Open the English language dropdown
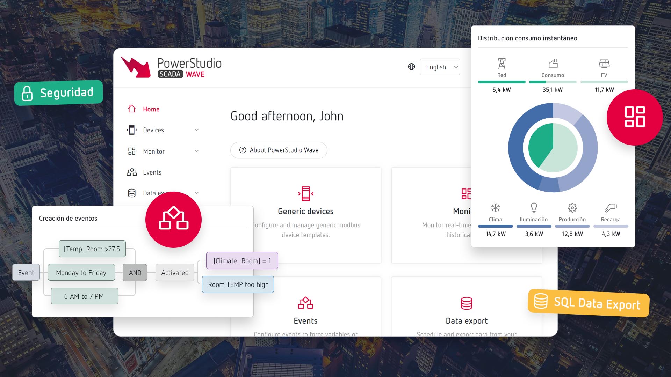Screen dimensions: 671x377 click(440, 67)
